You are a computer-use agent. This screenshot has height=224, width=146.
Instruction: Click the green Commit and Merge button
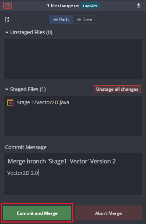click(37, 213)
